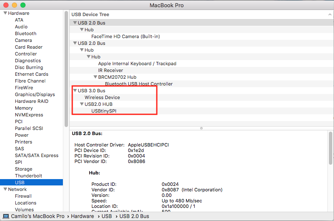Select the highlighted USB sidebar item
Screen dimensions: 334x221
[31, 182]
